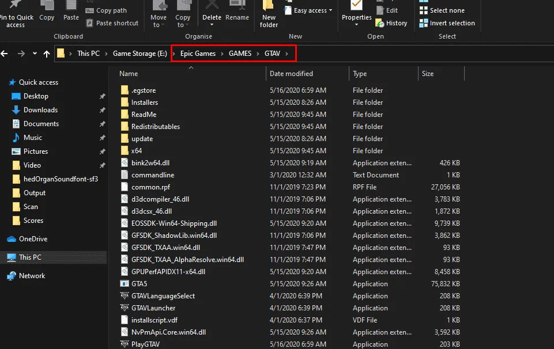
Task: Select the GTAVLauncher application icon
Action: (x=125, y=308)
